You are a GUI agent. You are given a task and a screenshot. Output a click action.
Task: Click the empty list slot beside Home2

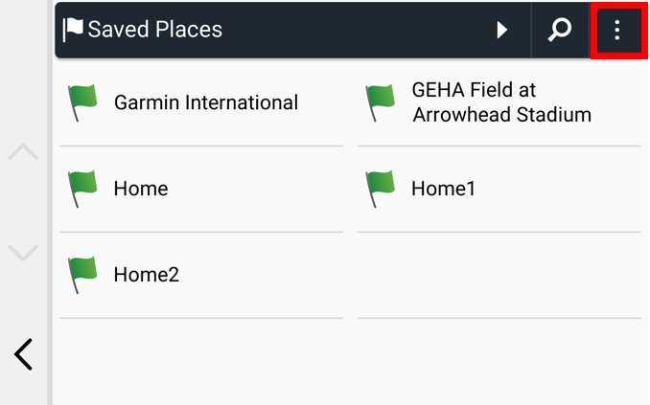499,276
